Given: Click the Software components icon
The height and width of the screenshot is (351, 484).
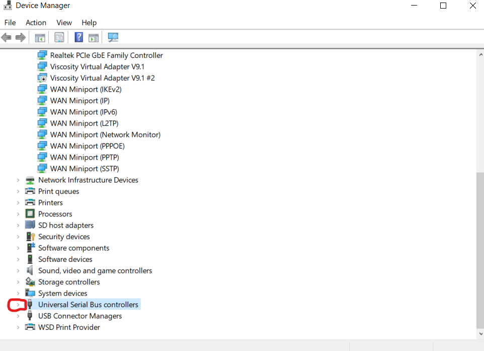Looking at the screenshot, I should 31,247.
